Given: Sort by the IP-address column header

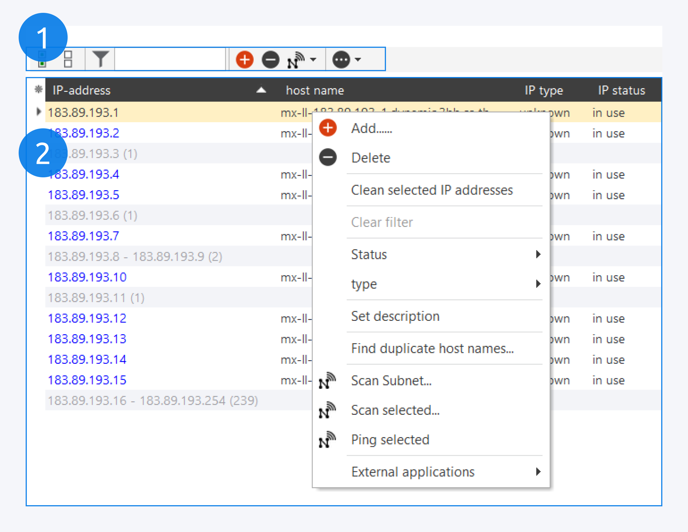Looking at the screenshot, I should 82,90.
